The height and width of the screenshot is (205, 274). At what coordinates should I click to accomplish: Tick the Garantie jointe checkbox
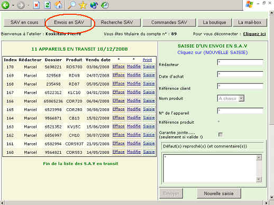pyautogui.click(x=221, y=135)
